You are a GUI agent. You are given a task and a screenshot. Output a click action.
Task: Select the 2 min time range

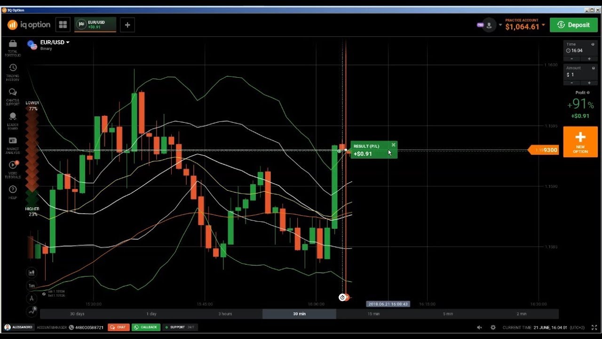[x=522, y=314]
